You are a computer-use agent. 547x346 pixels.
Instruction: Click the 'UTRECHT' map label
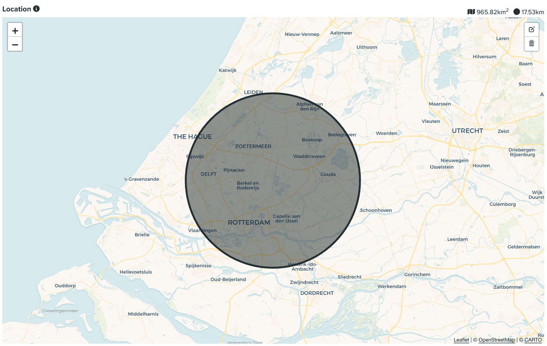[468, 131]
